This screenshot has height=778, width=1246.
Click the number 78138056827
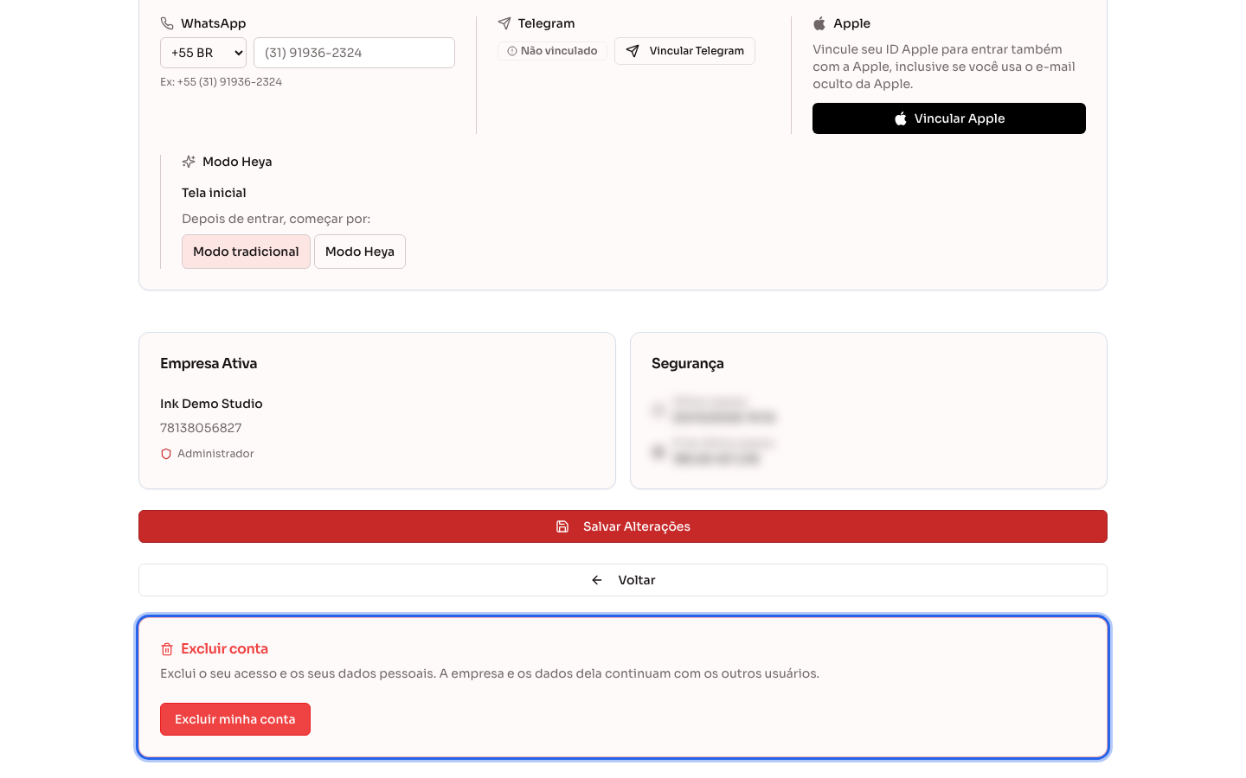[201, 428]
